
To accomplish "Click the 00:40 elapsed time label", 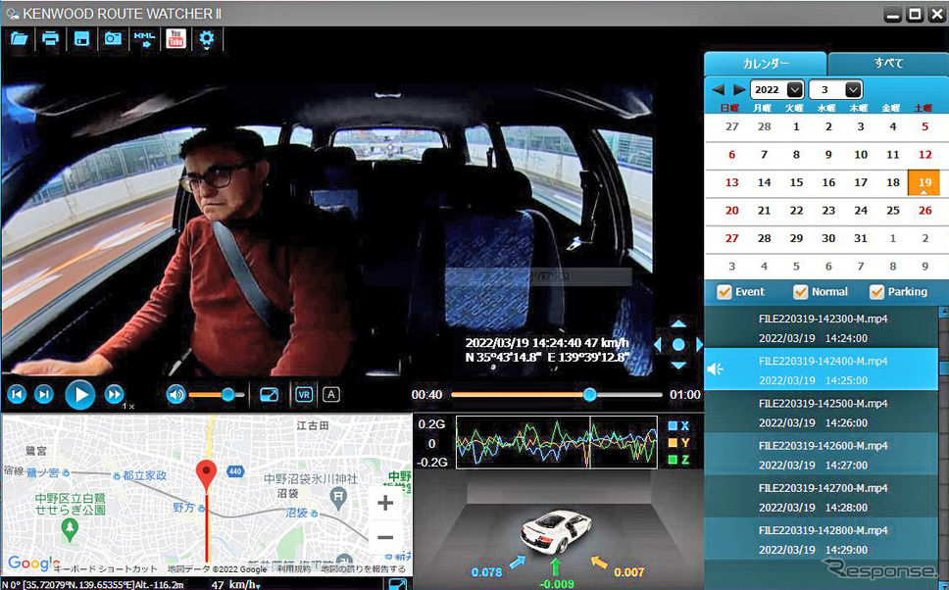I will (426, 395).
